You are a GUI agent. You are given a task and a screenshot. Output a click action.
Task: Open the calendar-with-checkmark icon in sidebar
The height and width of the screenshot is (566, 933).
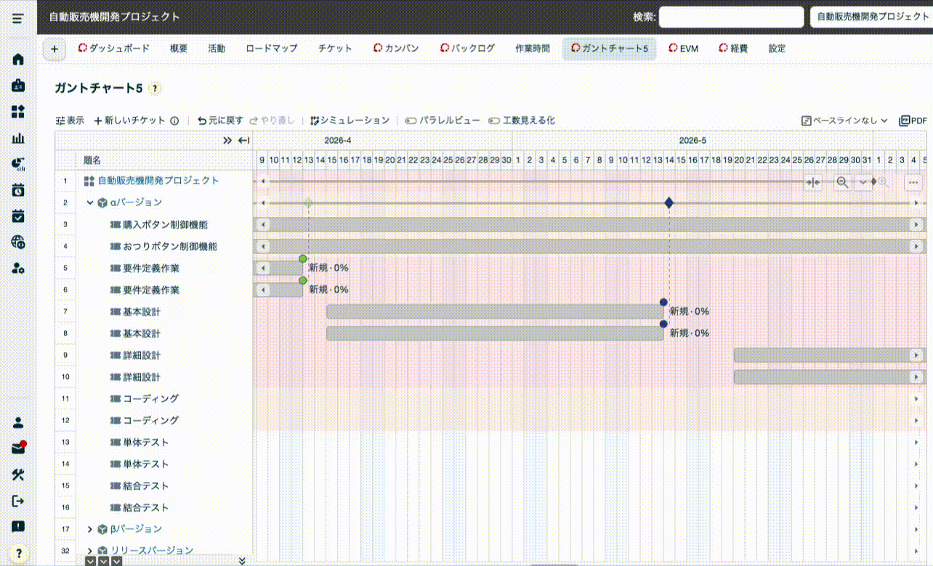[18, 216]
